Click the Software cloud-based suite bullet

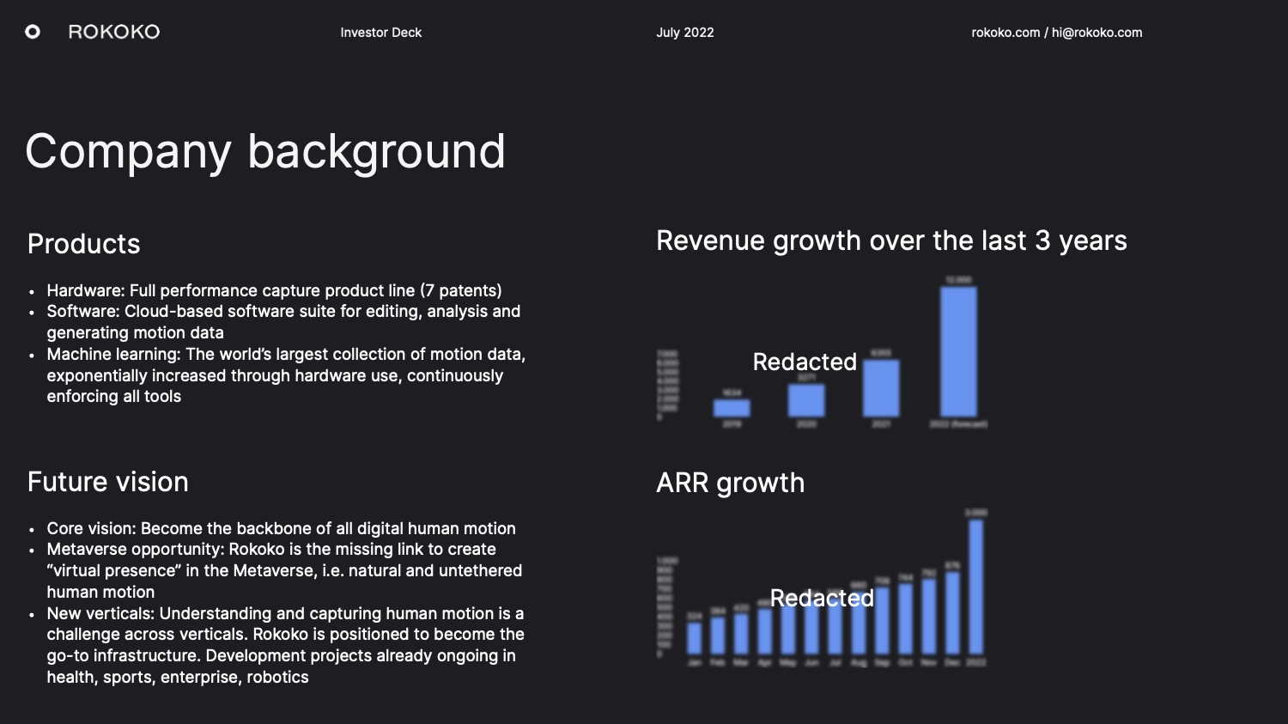(x=283, y=322)
